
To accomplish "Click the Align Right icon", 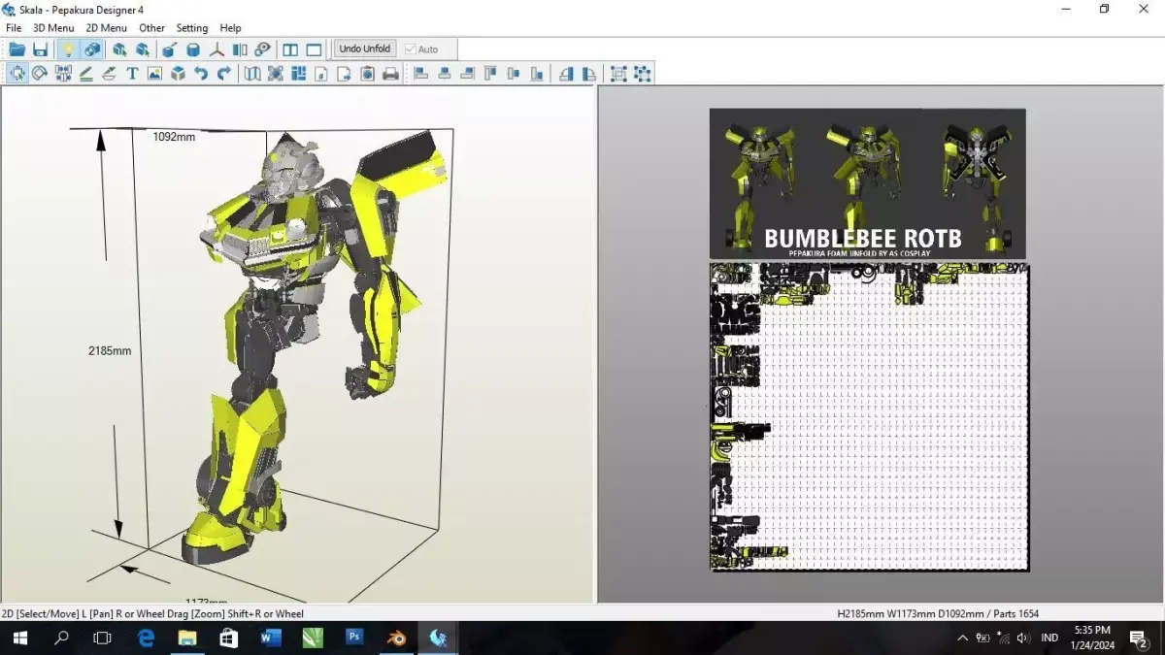I will tap(467, 73).
